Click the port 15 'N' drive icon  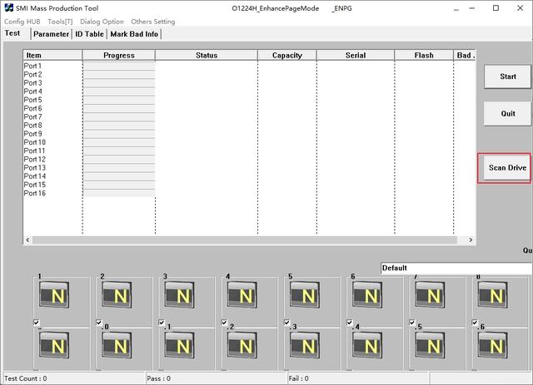[x=430, y=345]
